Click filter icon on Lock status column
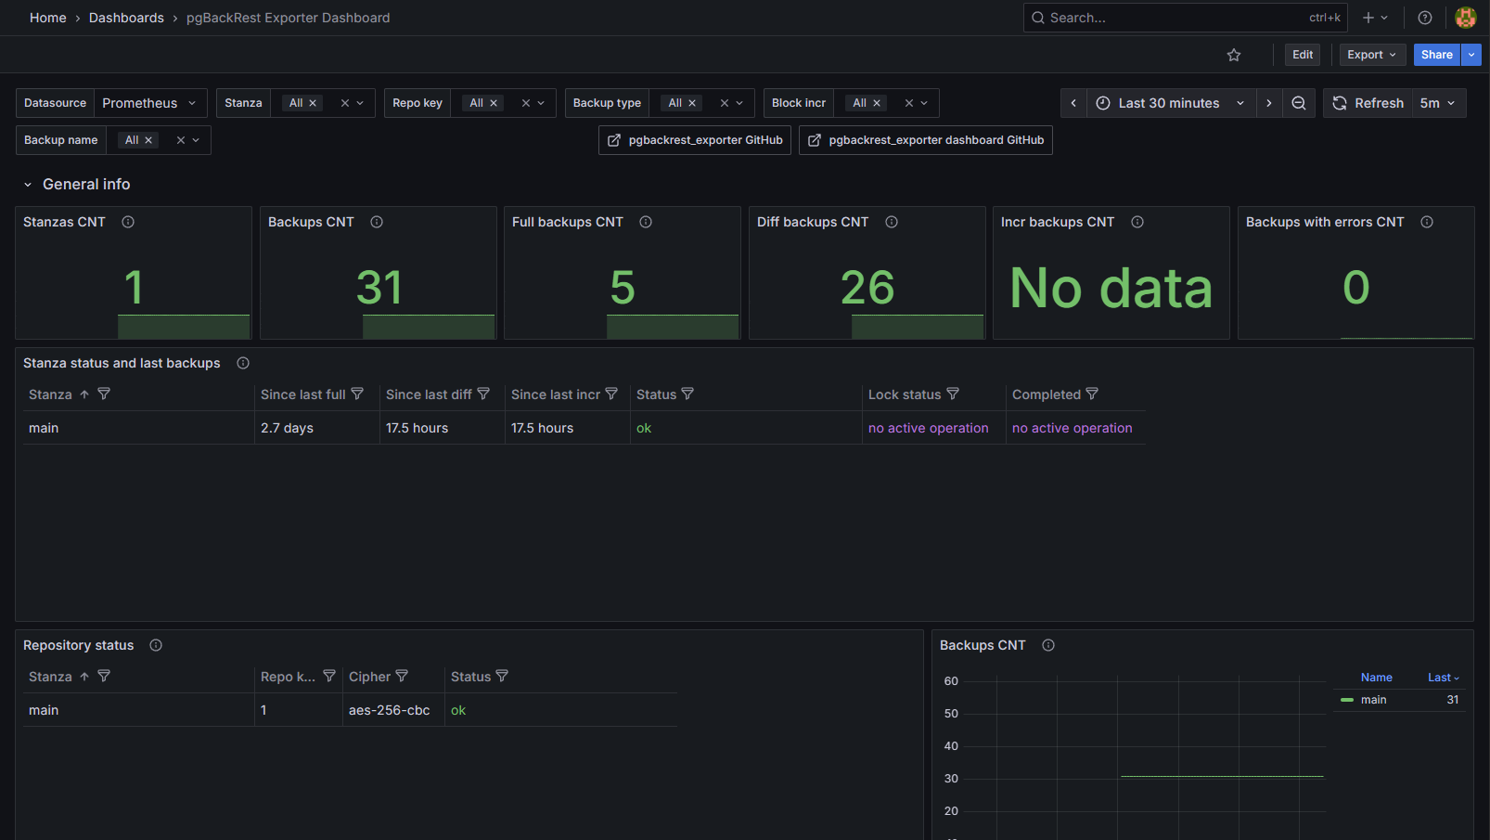Viewport: 1490px width, 840px height. 953,394
